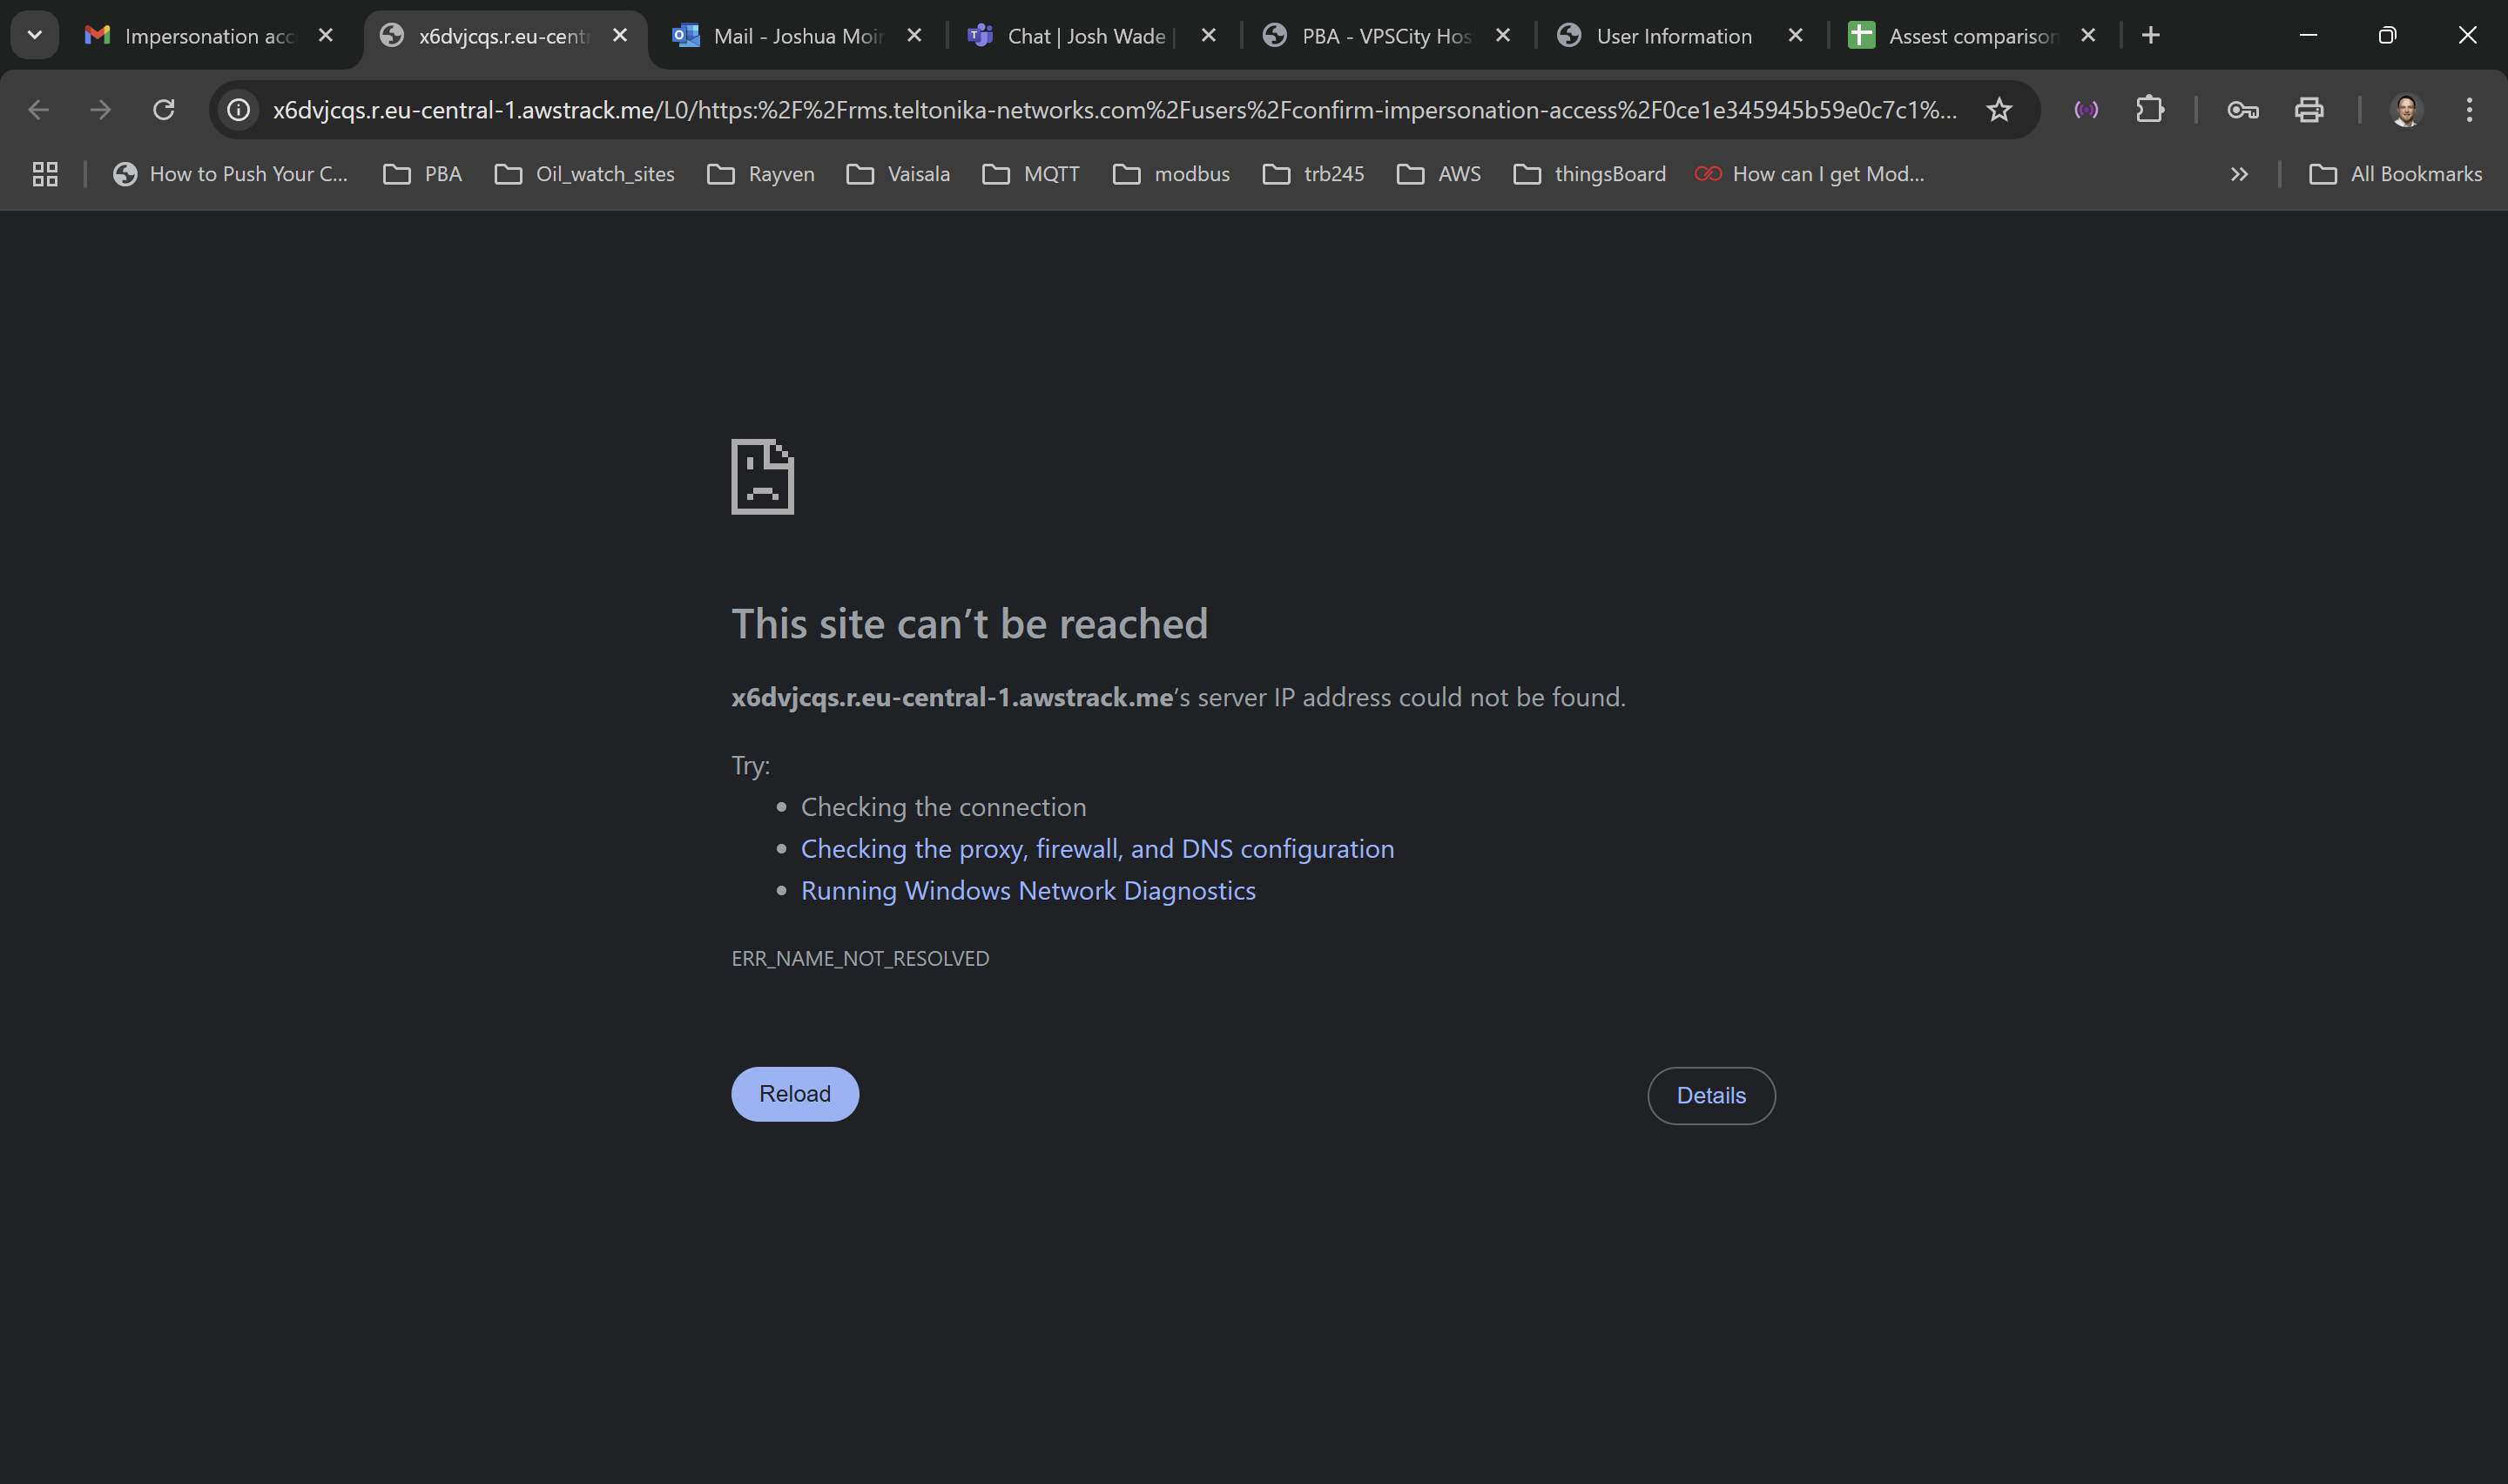2508x1484 pixels.
Task: Open the All Bookmarks folder
Action: click(2396, 174)
